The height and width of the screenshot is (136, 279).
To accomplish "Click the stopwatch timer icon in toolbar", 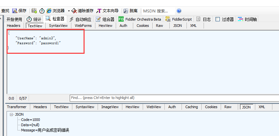I will [42, 11].
